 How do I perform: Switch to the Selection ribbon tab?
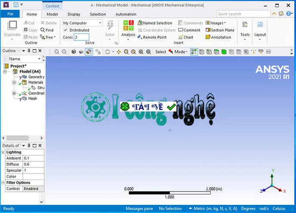tap(98, 14)
